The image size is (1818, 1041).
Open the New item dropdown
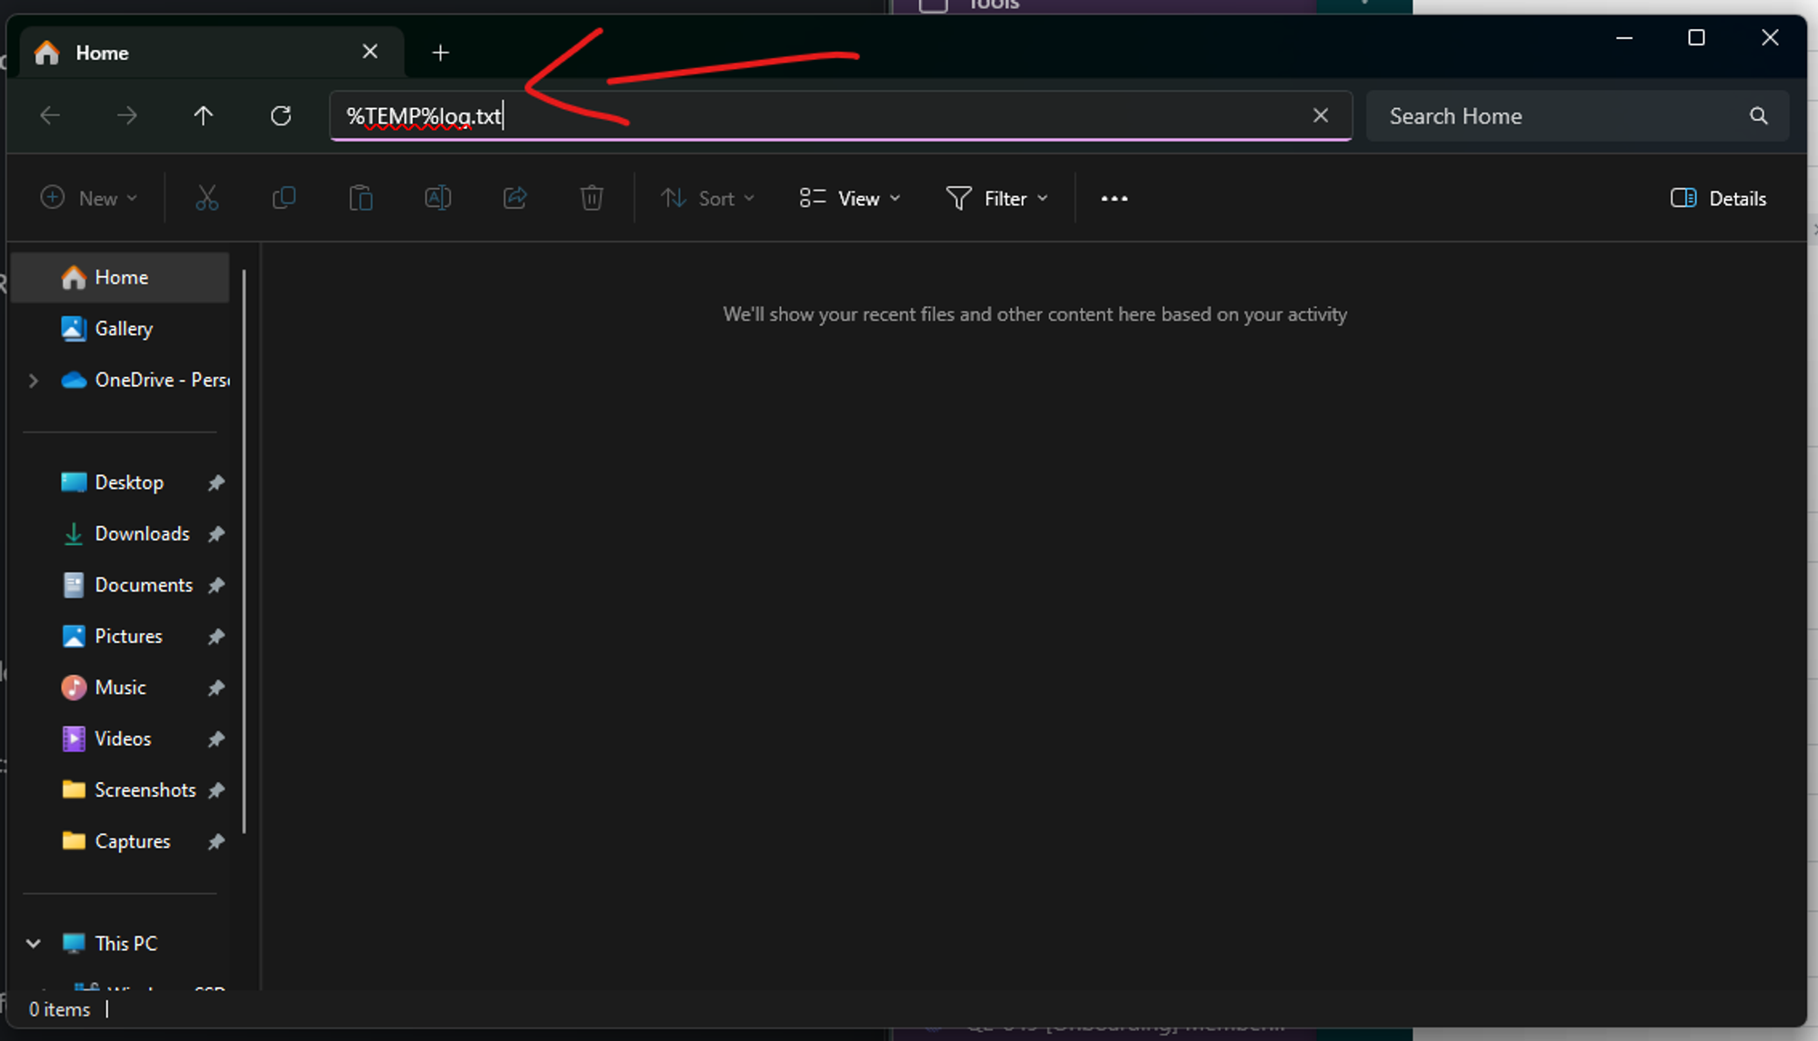click(x=89, y=198)
